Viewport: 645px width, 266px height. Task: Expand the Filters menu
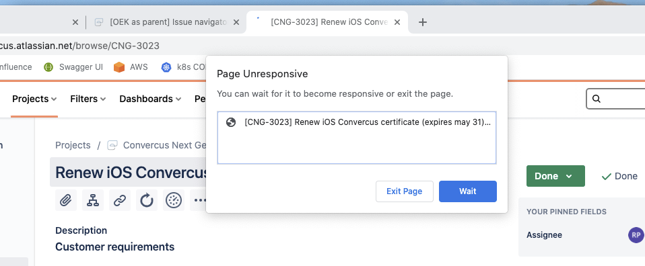click(88, 99)
